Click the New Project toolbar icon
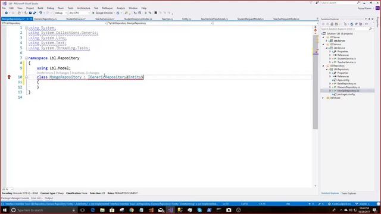The width and height of the screenshot is (381, 214). (19, 13)
